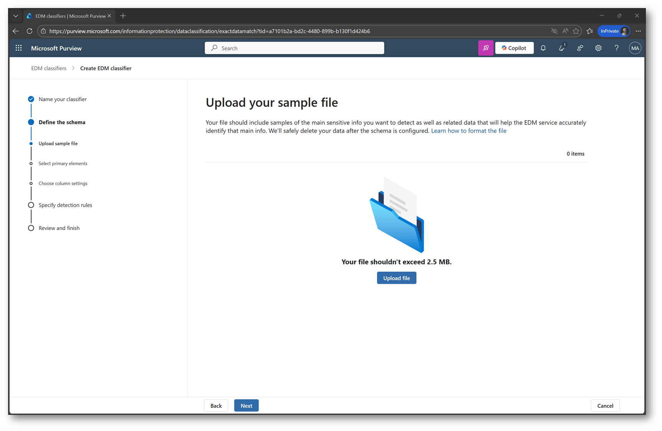Screen dimensions: 662x431
Task: Open the MA account avatar menu
Action: (x=635, y=48)
